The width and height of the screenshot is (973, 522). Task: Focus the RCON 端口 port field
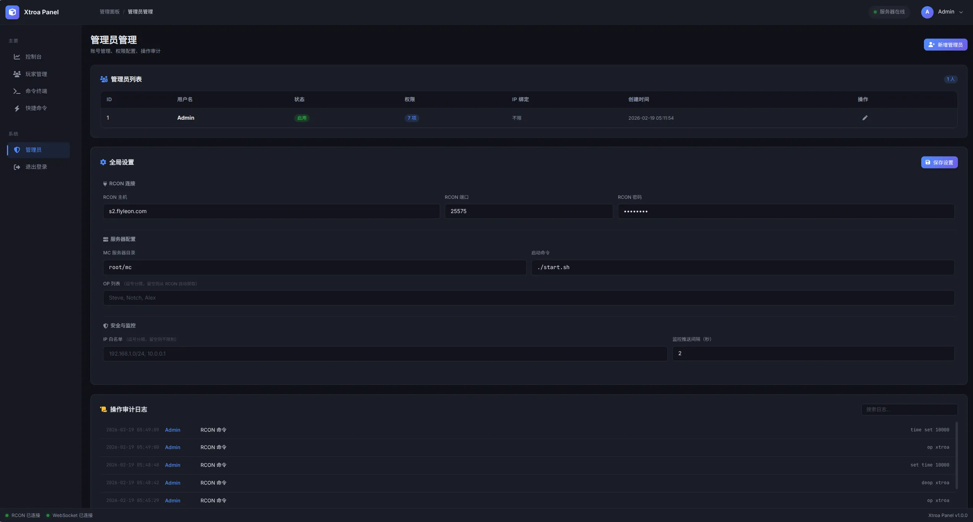click(528, 211)
